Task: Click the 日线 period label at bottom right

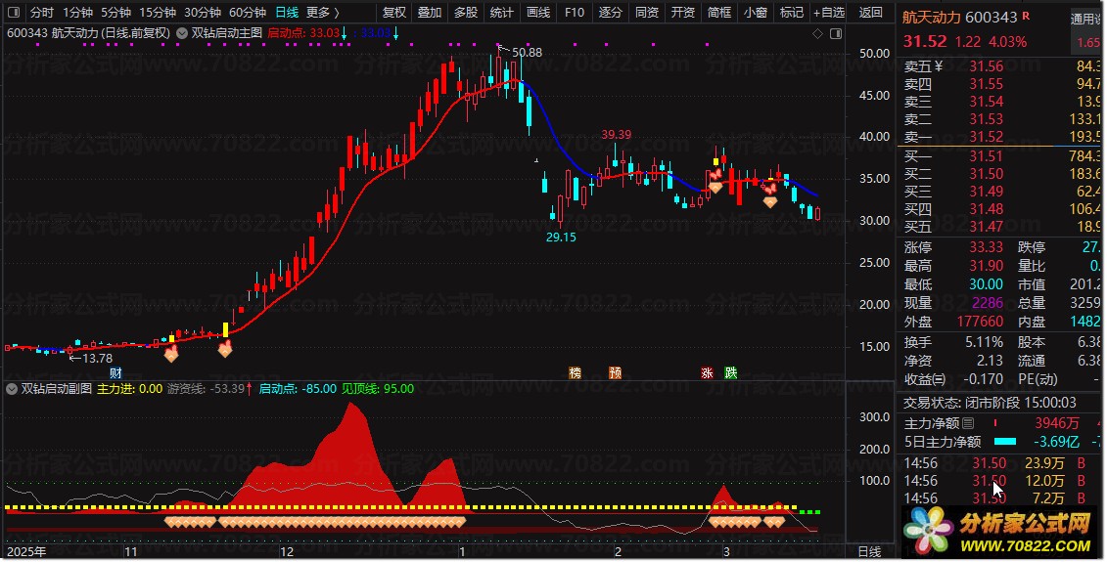Action: (868, 552)
